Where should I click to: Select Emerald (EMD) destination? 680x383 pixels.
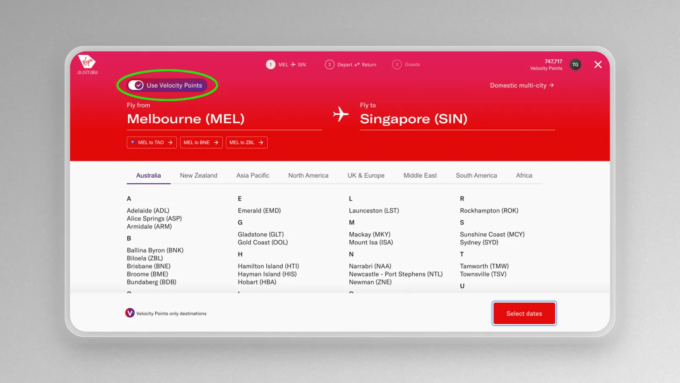point(259,210)
